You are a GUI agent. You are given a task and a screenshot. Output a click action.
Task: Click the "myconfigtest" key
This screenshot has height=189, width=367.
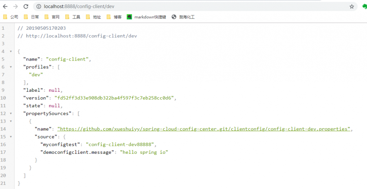(x=60, y=144)
